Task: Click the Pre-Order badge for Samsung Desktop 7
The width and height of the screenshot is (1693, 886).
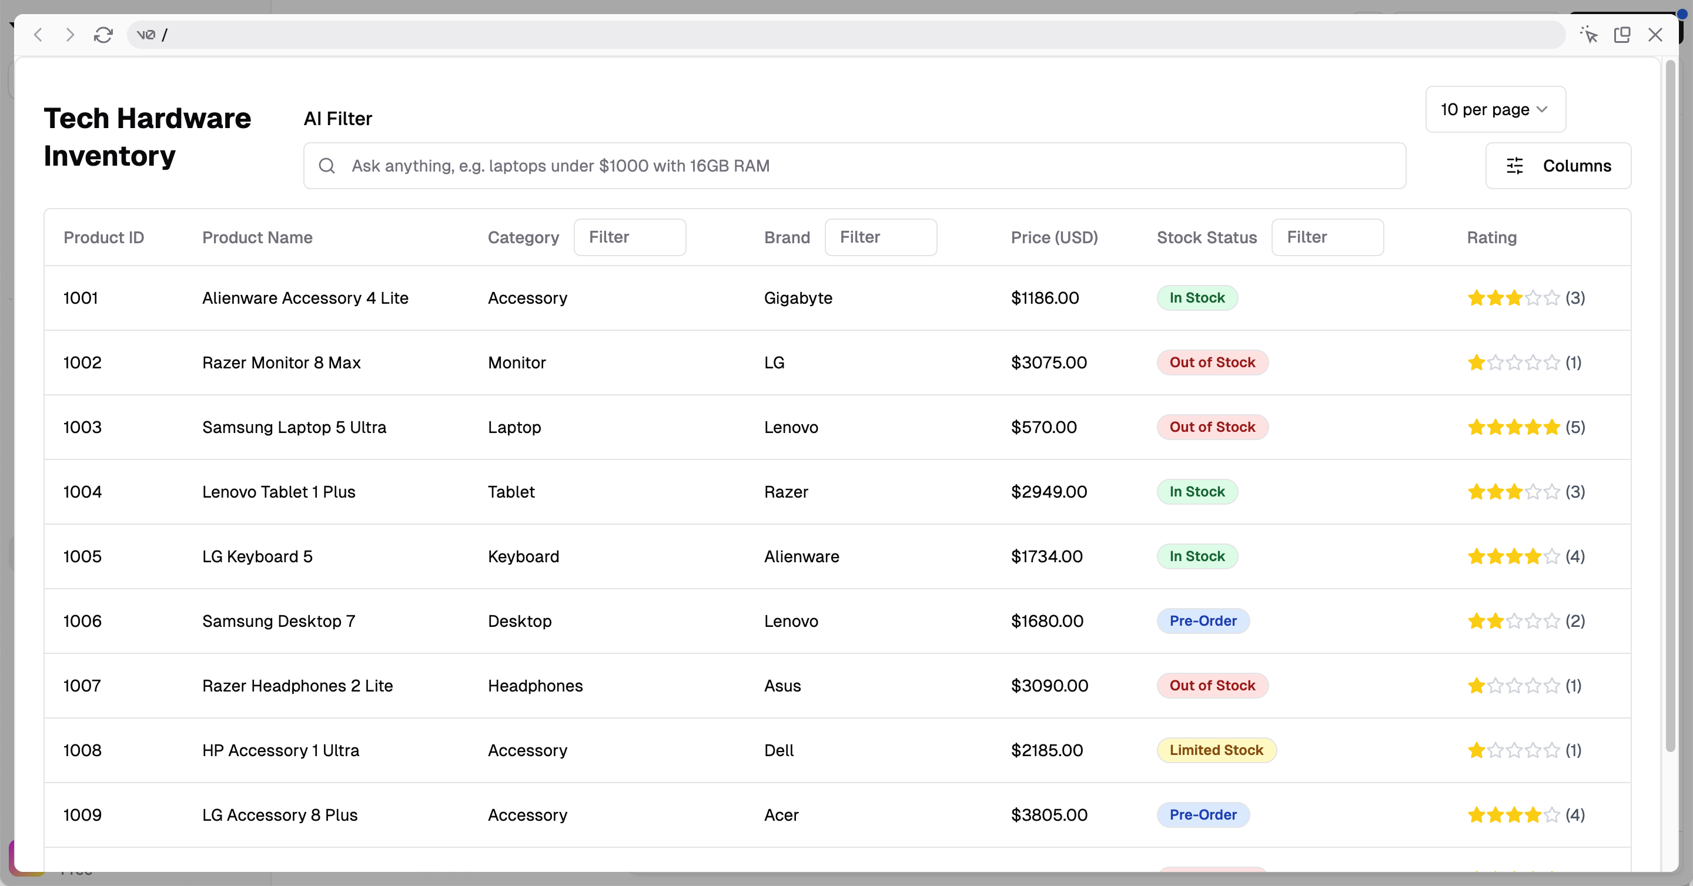Action: tap(1202, 622)
